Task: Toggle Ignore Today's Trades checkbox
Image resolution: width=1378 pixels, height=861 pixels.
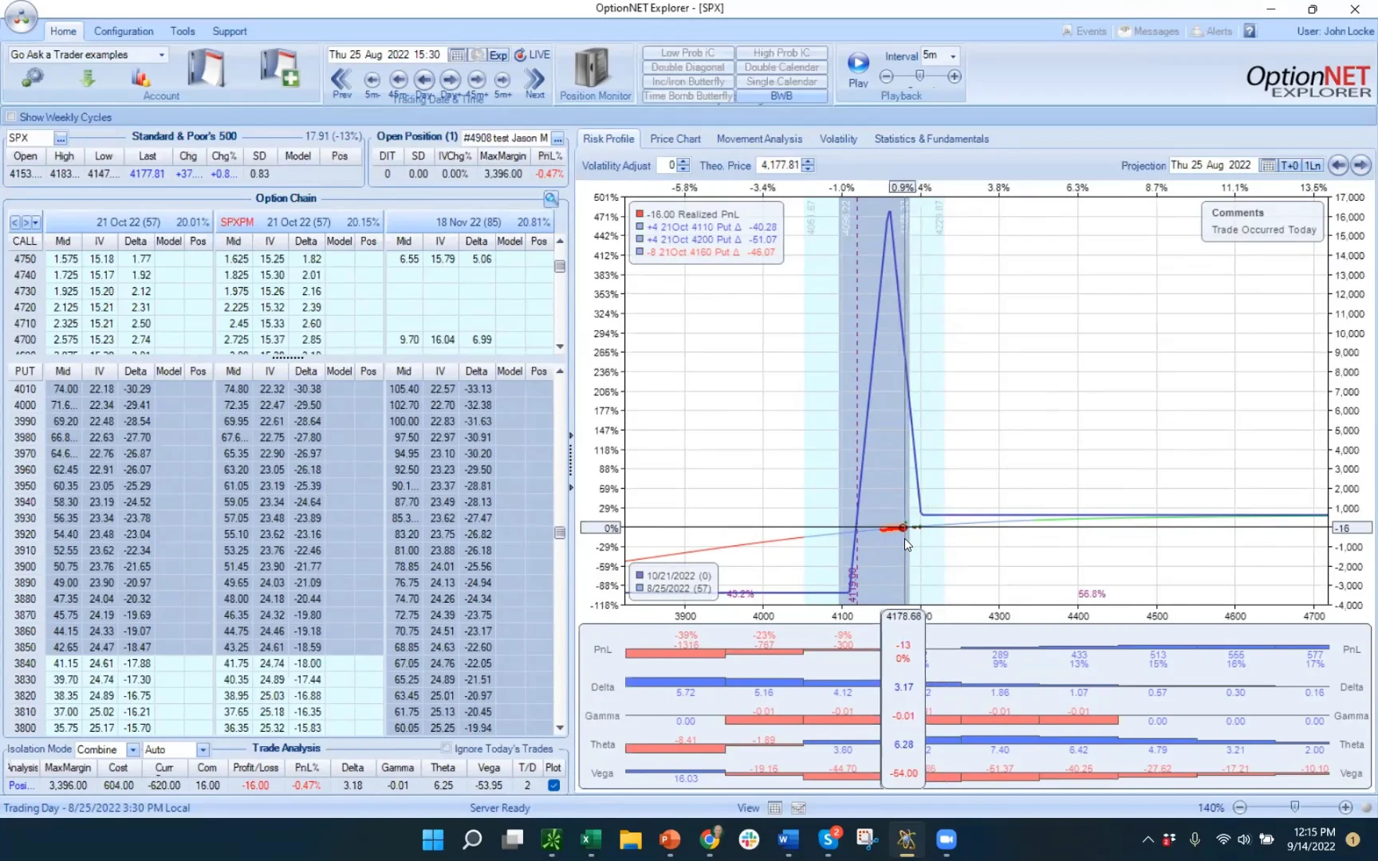Action: [x=446, y=748]
